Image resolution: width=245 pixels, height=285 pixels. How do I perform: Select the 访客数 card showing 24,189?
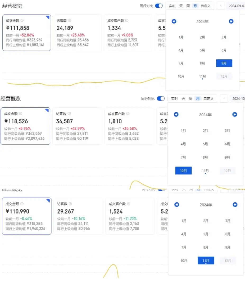pyautogui.click(x=78, y=33)
